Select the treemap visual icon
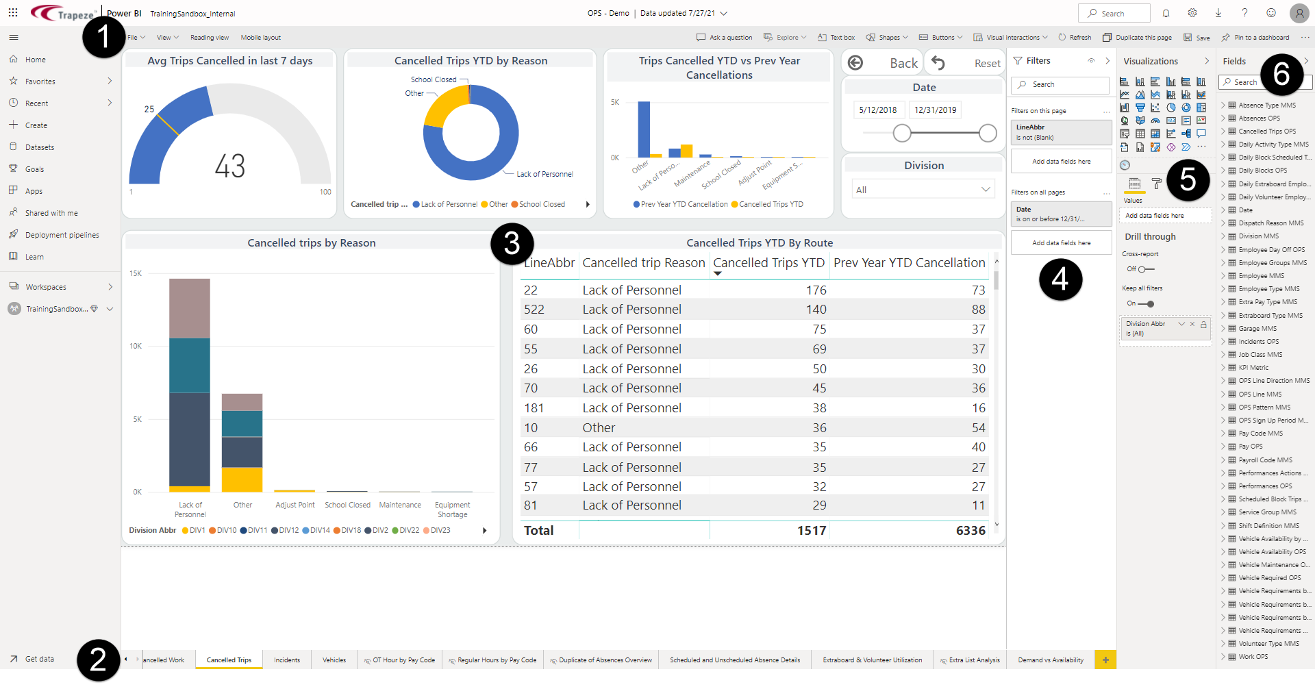 [1201, 108]
